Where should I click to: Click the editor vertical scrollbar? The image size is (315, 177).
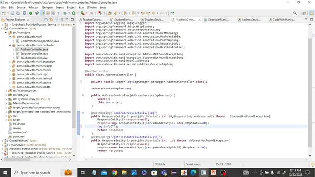coord(310,92)
